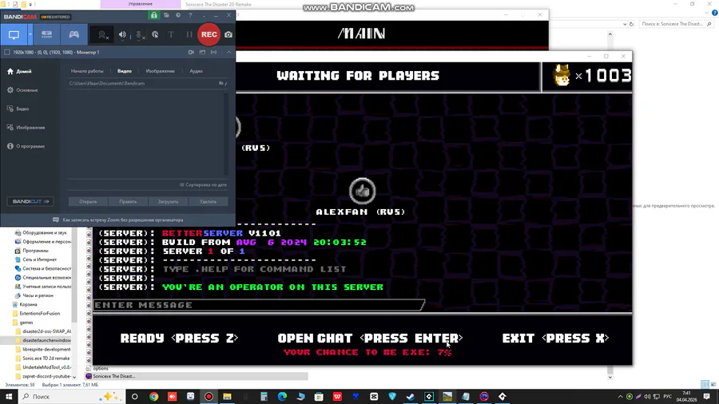
Task: Click the ENTER MESSAGE chat field
Action: pyautogui.click(x=259, y=305)
